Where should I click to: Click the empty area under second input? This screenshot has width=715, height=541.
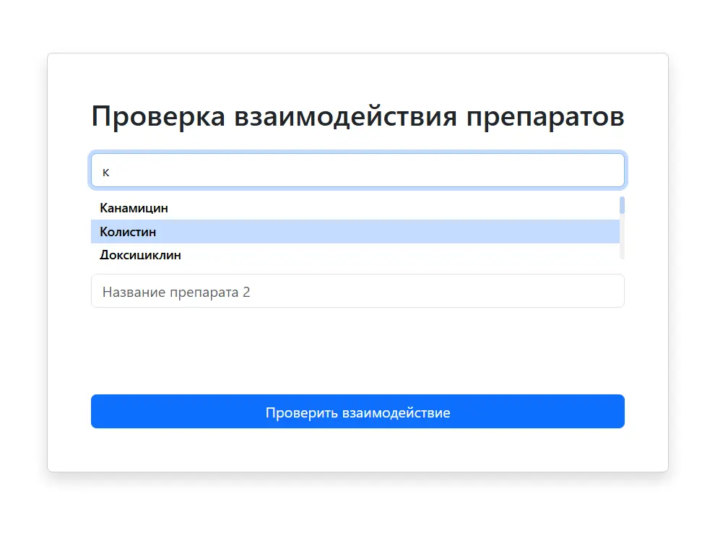pyautogui.click(x=357, y=350)
